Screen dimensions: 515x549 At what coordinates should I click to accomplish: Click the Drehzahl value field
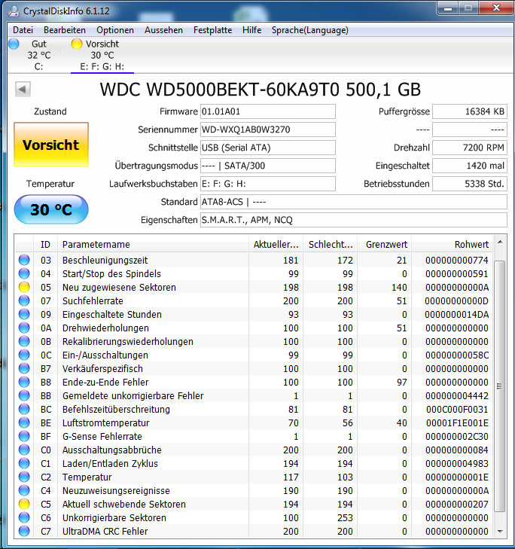pyautogui.click(x=470, y=148)
